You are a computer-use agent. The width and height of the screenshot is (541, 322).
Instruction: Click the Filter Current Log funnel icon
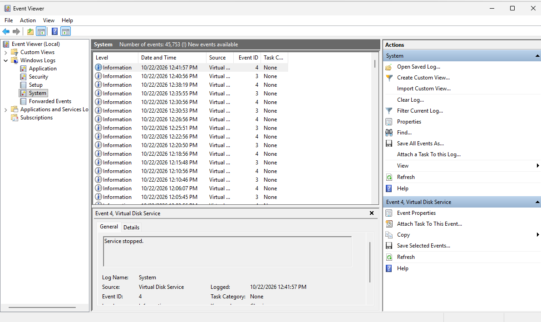(389, 111)
